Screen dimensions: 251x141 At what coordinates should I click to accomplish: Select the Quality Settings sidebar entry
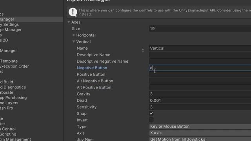coord(9,25)
